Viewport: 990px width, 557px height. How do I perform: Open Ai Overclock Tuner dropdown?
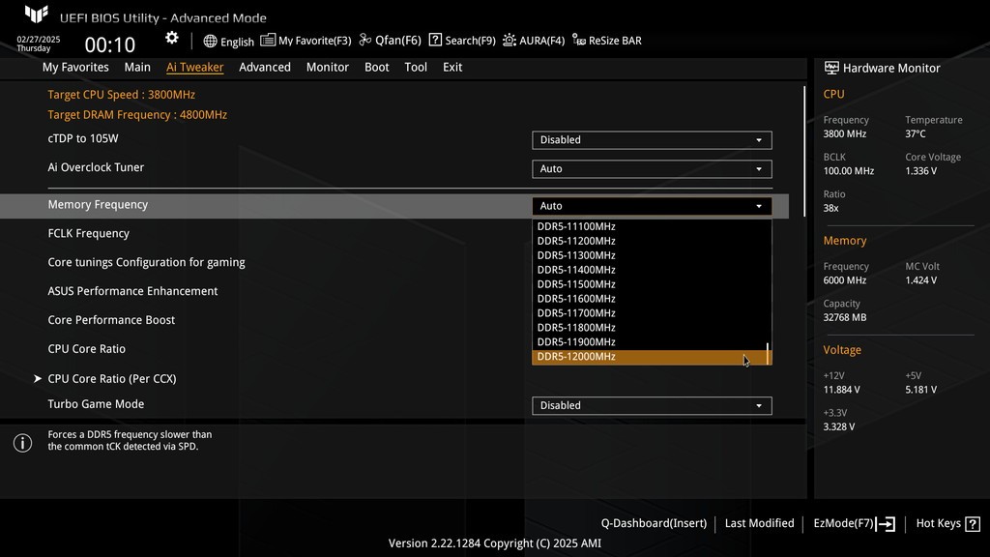point(652,168)
